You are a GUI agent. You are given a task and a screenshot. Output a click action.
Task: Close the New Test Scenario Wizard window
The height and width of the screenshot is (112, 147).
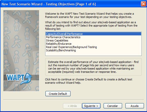(x=143, y=4)
